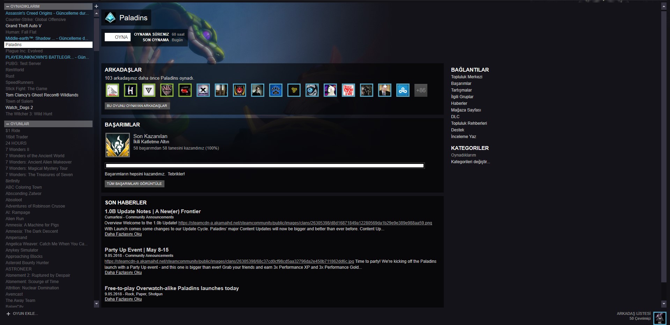The width and height of the screenshot is (670, 325).
Task: Open Topluluk Rehberleri link
Action: (x=469, y=123)
